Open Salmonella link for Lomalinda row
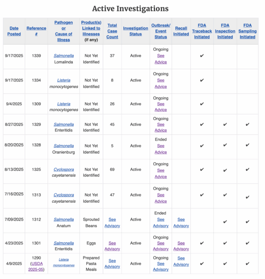Viewport: 265px width, 279px height. coord(64,56)
